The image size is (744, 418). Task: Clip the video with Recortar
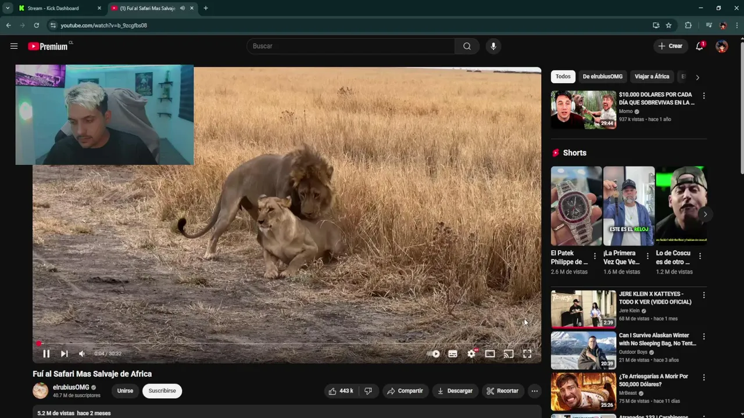click(x=503, y=391)
